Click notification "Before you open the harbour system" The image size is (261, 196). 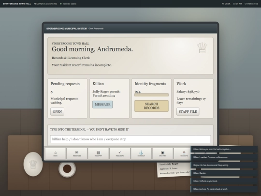pyautogui.click(x=224, y=149)
